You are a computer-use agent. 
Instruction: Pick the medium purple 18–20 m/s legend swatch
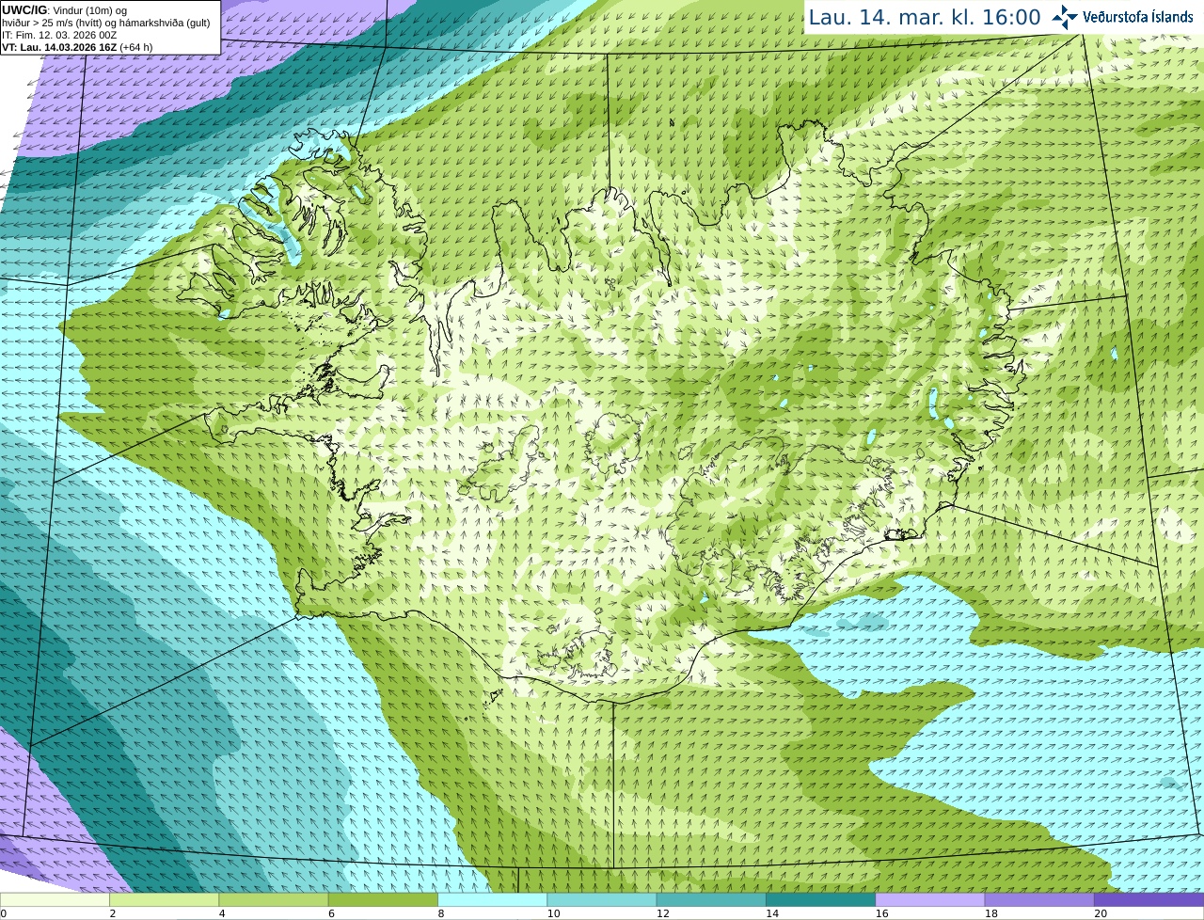coord(1039,900)
